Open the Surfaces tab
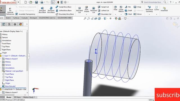 (16, 18)
